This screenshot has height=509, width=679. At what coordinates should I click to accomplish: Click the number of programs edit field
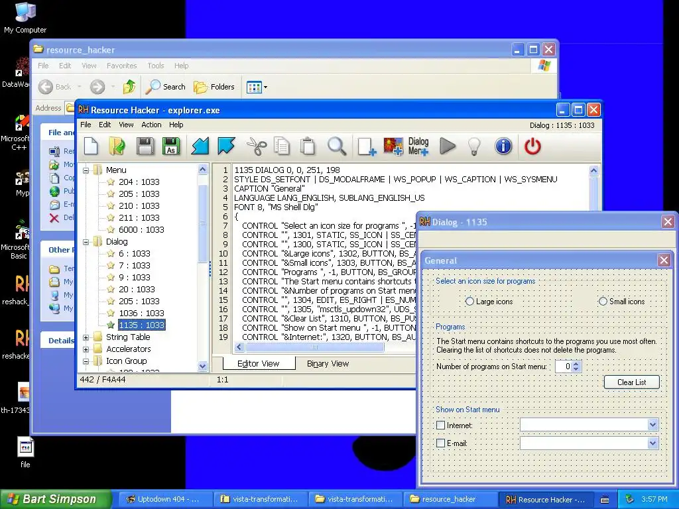tap(564, 366)
